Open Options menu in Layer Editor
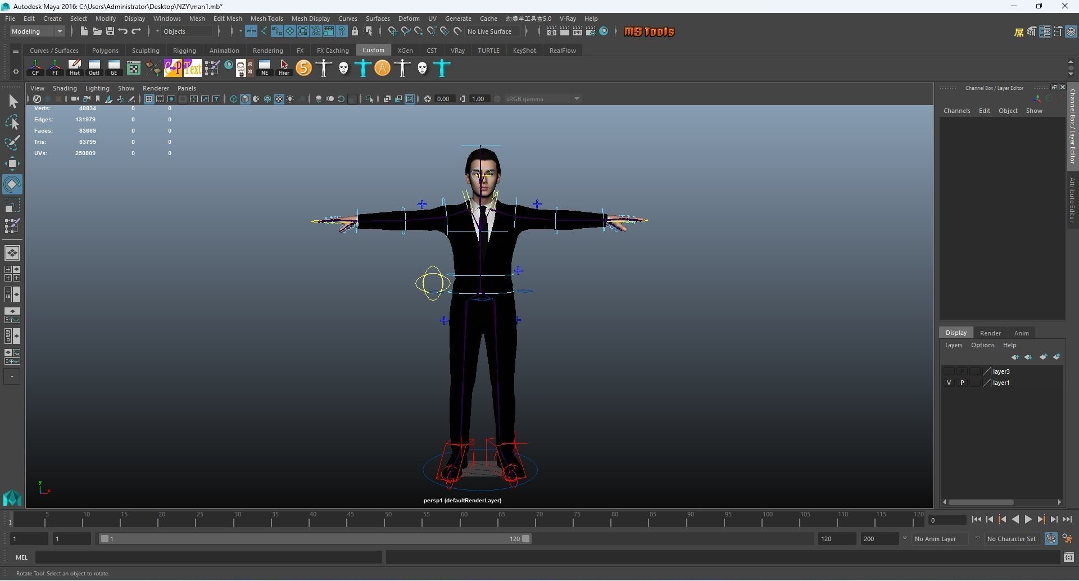 [982, 345]
